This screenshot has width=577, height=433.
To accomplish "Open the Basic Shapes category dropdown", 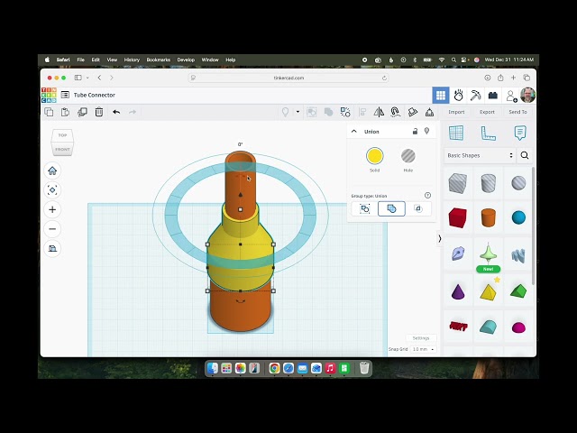I will point(480,155).
